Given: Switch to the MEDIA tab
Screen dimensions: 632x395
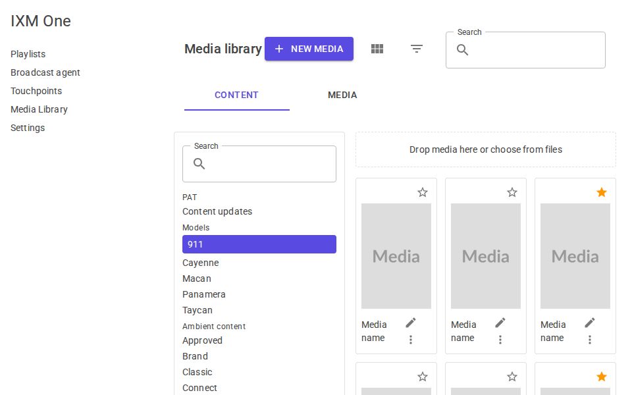Looking at the screenshot, I should 342,95.
